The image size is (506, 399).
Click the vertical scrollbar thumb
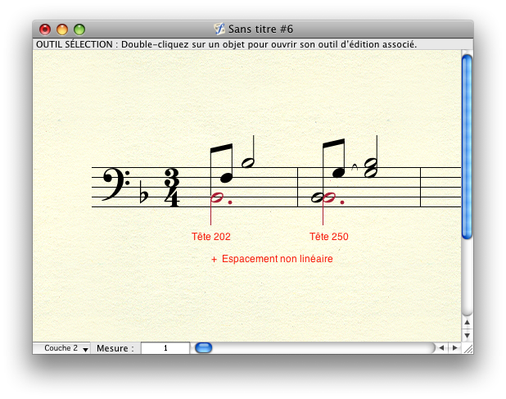point(467,146)
